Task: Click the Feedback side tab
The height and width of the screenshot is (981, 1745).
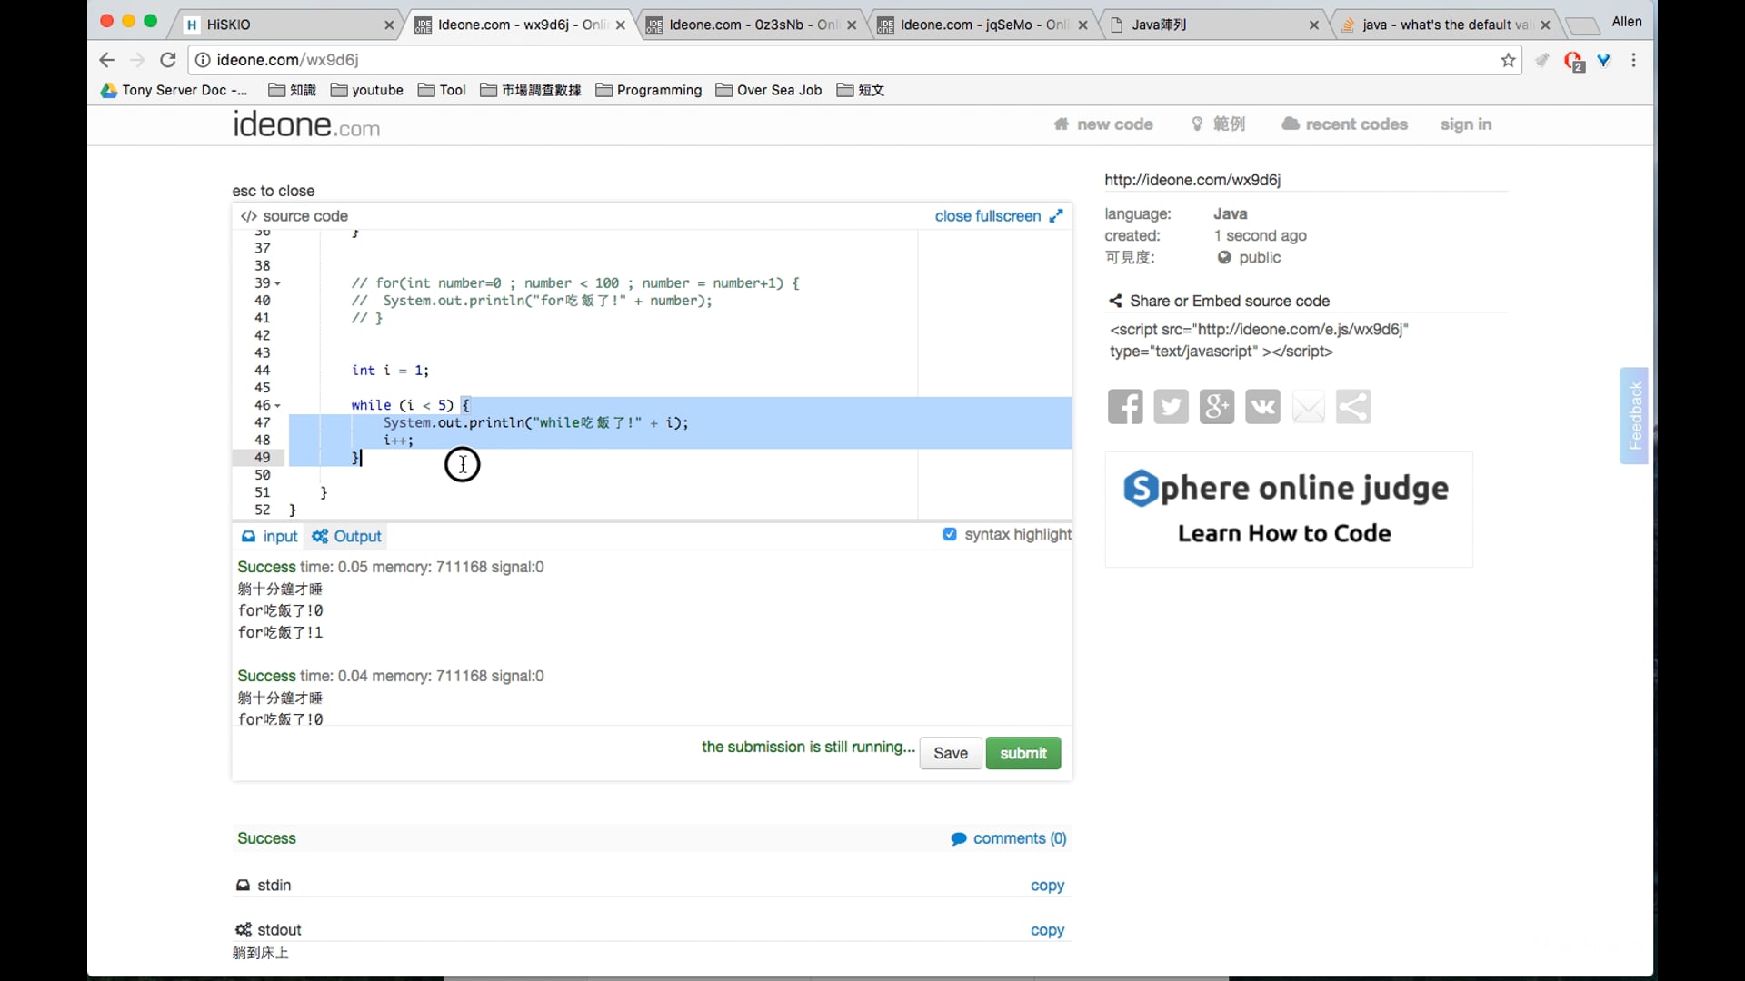Action: click(1634, 415)
